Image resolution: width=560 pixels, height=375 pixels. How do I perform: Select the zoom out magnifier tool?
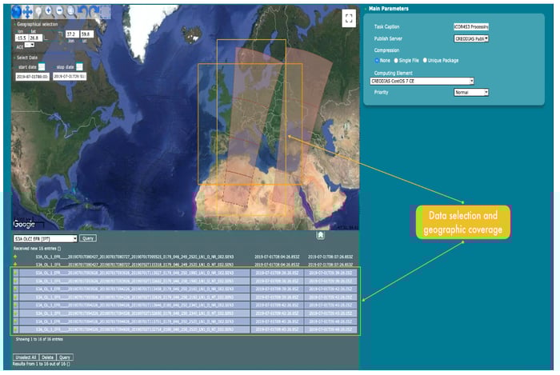[x=60, y=11]
